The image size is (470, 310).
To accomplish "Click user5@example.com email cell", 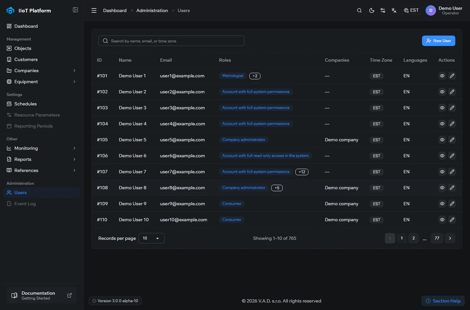I will coord(182,140).
